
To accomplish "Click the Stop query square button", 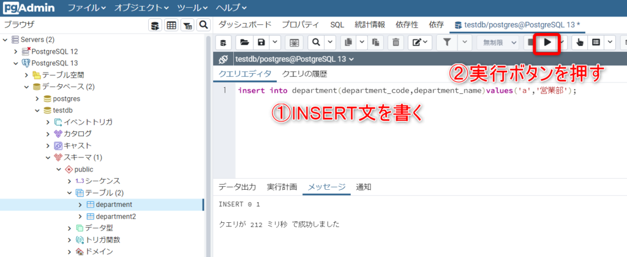I will click(530, 42).
